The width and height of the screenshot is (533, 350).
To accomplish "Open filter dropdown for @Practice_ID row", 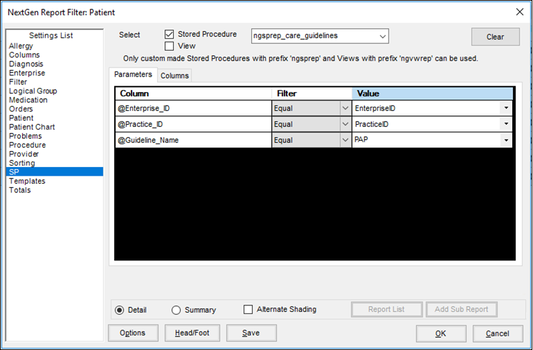I will (x=345, y=124).
